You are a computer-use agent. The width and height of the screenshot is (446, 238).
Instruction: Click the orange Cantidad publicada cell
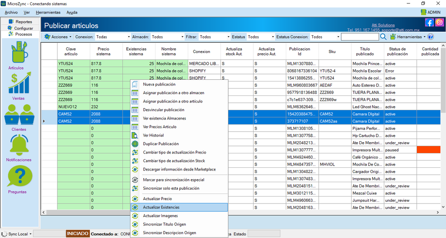click(x=429, y=150)
